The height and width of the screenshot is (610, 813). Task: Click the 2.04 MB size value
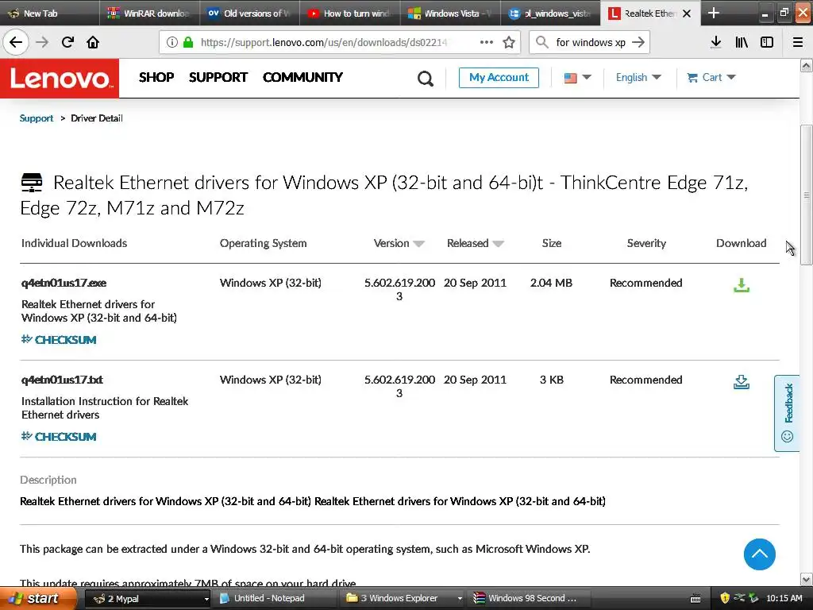(551, 284)
